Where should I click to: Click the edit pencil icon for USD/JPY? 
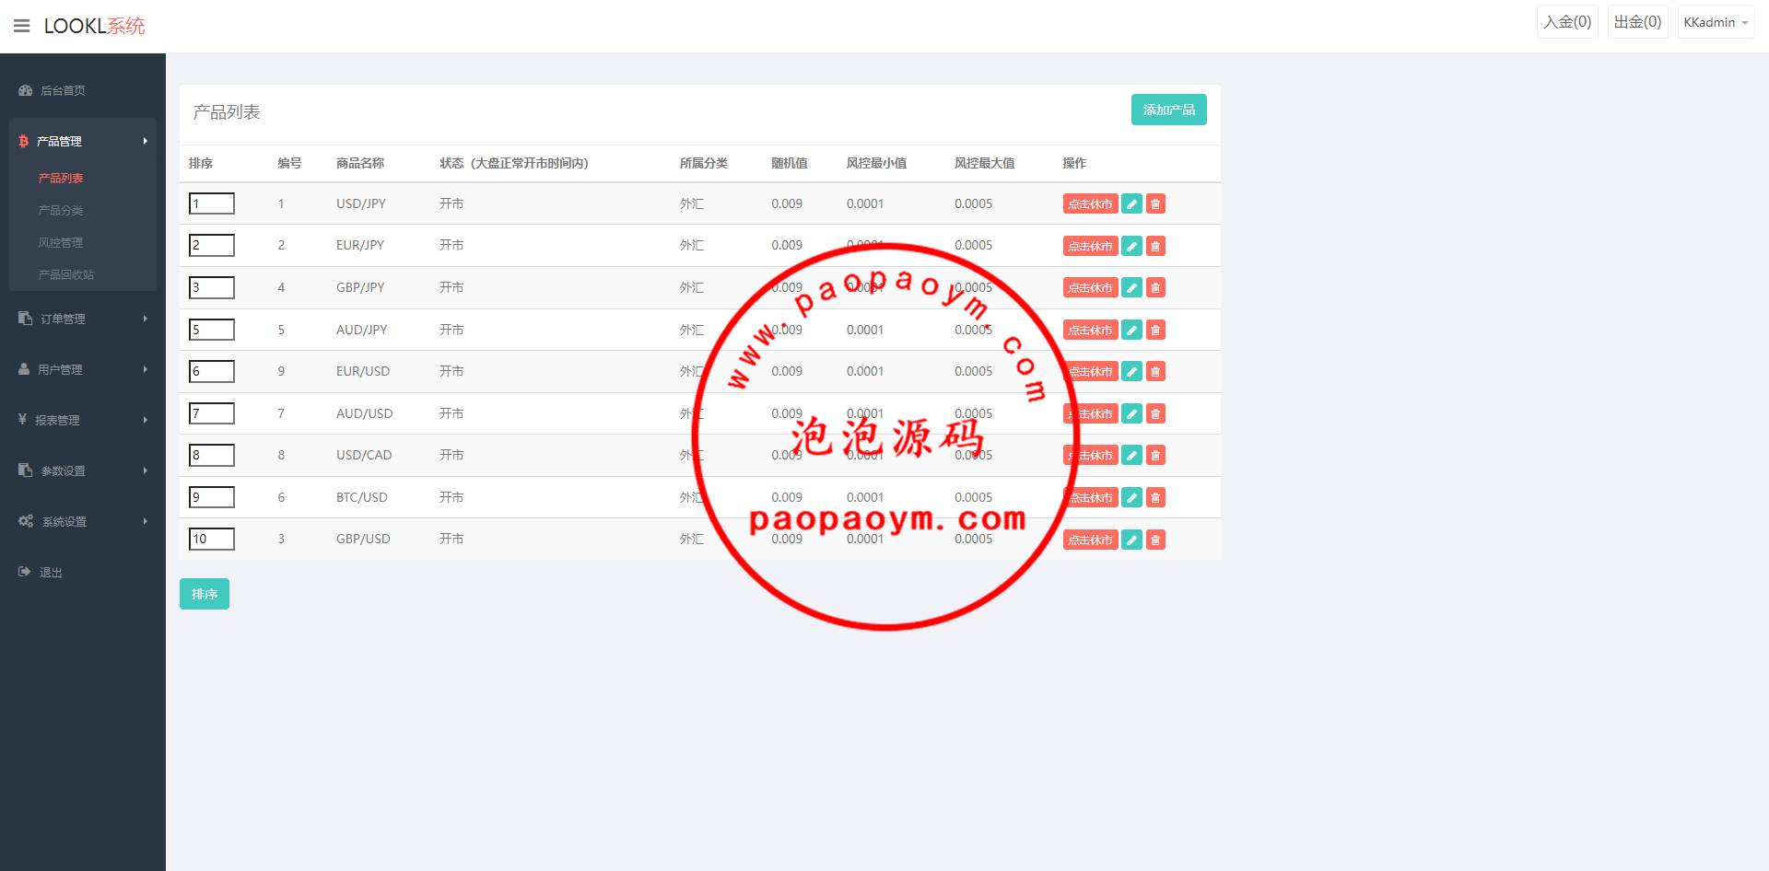[x=1131, y=204]
